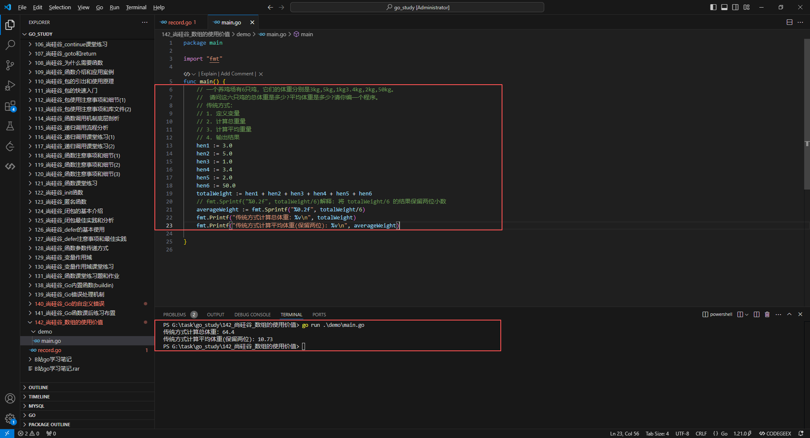Viewport: 810px width, 438px height.
Task: Click the Go version 1.21.0 status item
Action: pos(742,433)
